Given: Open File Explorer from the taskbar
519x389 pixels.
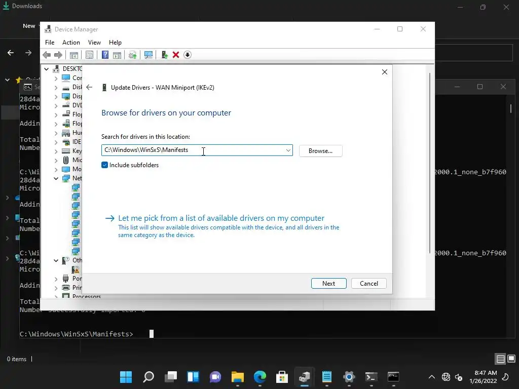Looking at the screenshot, I should point(238,377).
